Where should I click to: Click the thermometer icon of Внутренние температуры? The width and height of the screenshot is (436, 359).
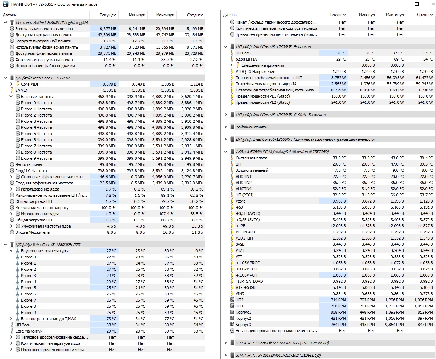pyautogui.click(x=17, y=251)
